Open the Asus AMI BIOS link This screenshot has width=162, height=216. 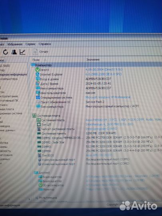click(99, 155)
